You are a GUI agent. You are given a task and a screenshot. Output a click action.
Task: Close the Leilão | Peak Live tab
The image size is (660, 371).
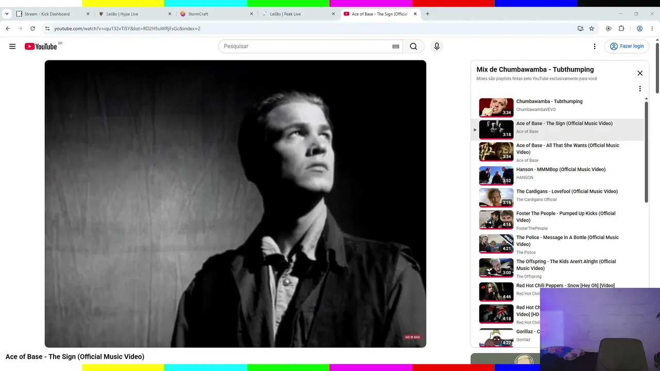(334, 14)
